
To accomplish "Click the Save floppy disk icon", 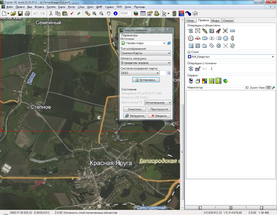I will tap(20, 14).
